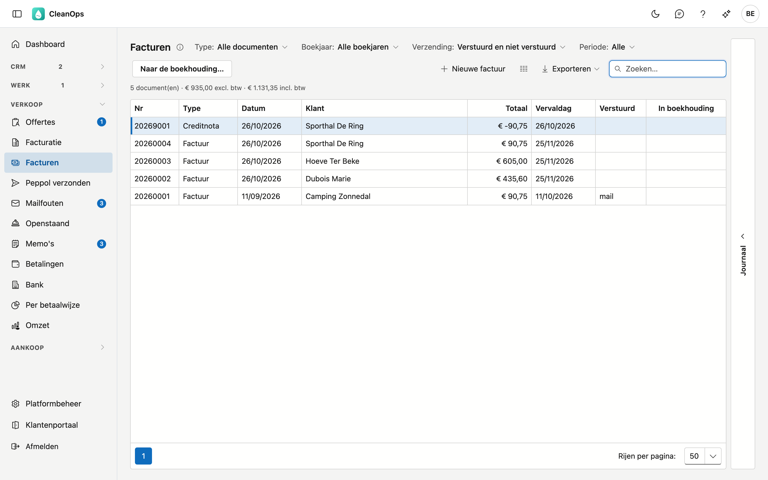The width and height of the screenshot is (768, 480).
Task: Click Naar de boekhouding button
Action: coord(182,69)
